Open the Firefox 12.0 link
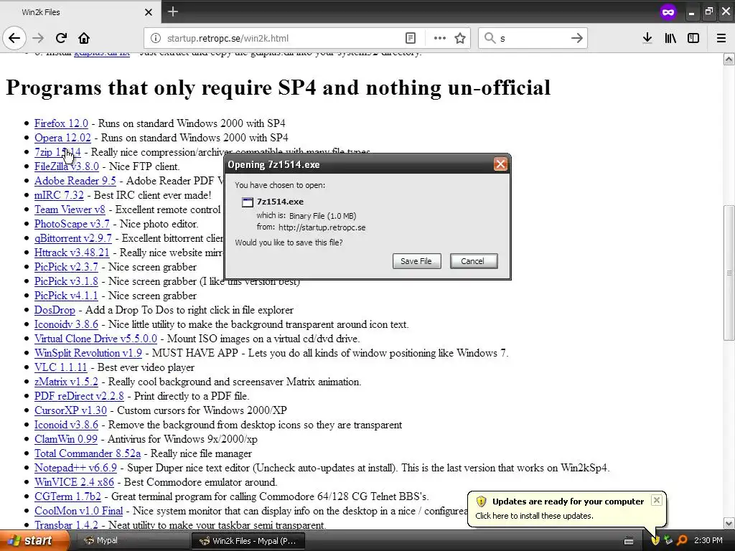735x551 pixels. [x=61, y=123]
